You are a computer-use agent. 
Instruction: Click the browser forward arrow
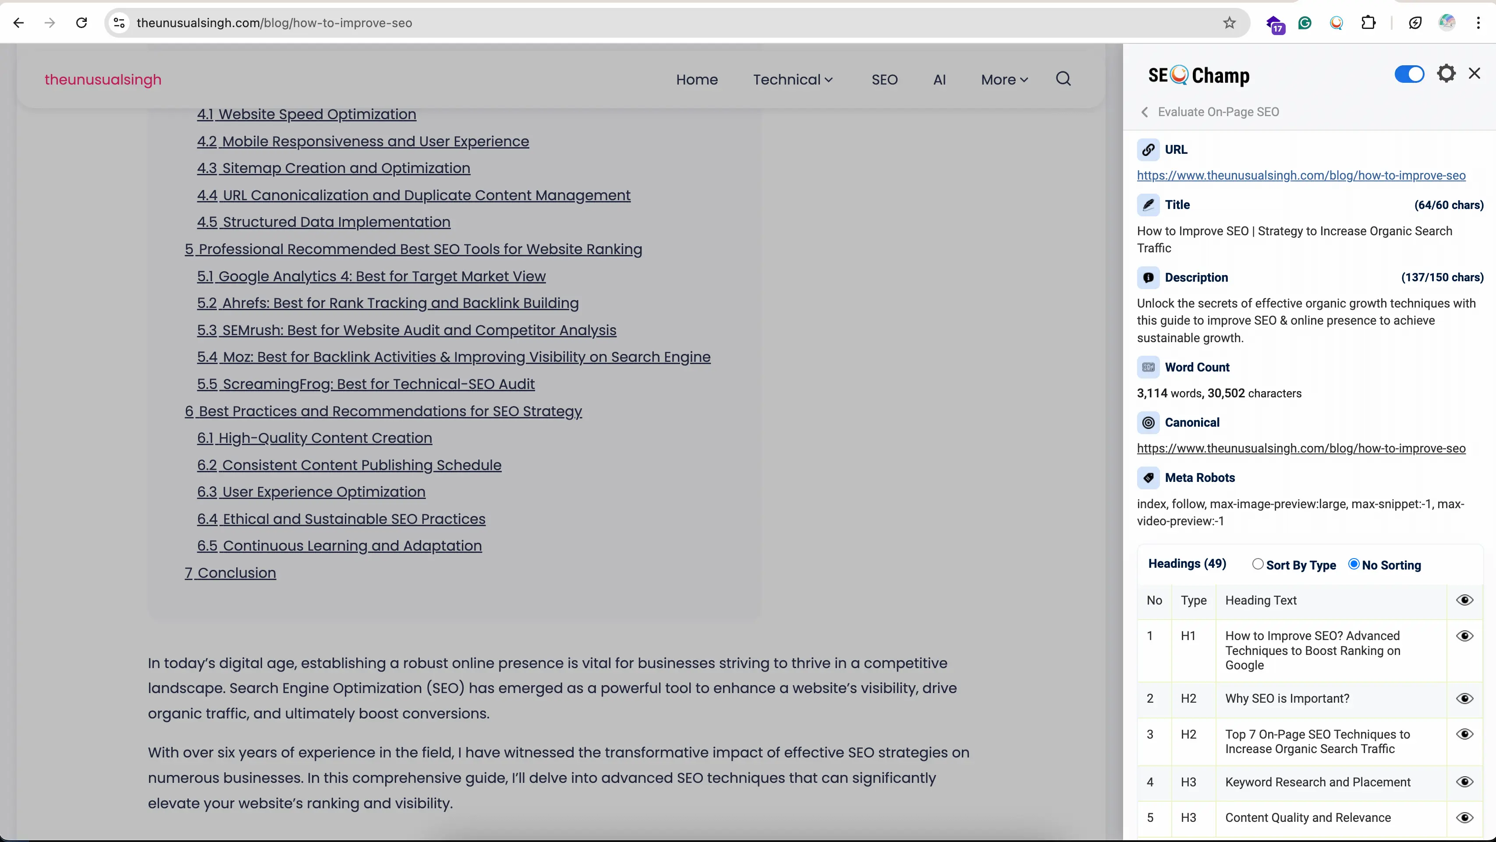click(x=50, y=23)
